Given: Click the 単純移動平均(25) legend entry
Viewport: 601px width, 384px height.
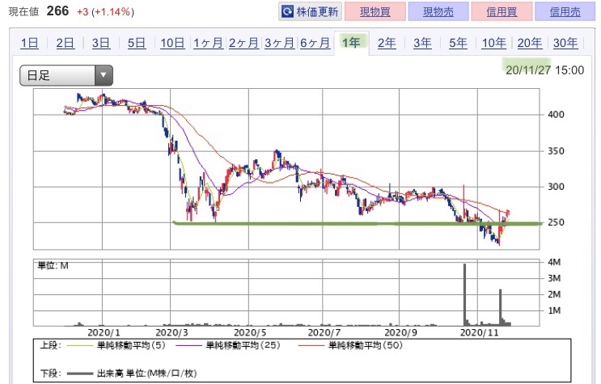Looking at the screenshot, I should (228, 345).
